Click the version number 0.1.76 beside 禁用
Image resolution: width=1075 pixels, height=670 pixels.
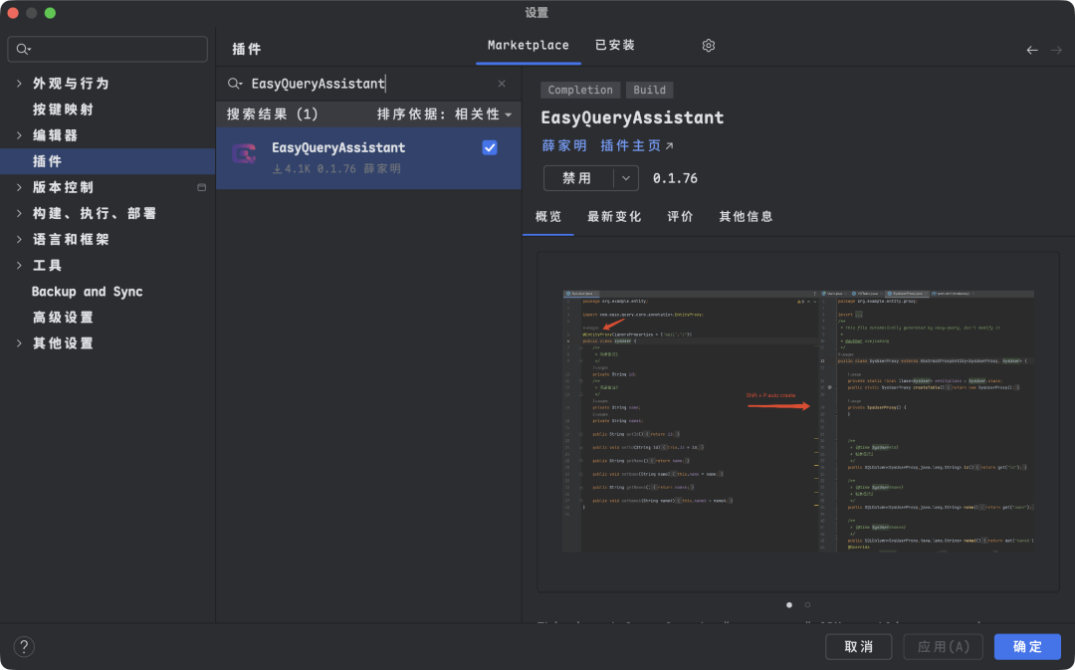point(675,178)
